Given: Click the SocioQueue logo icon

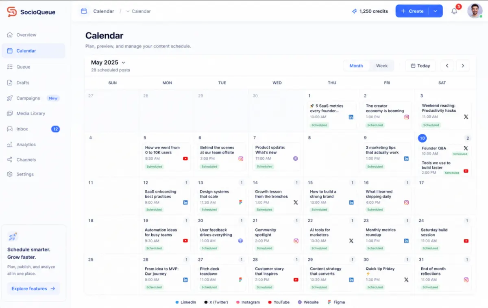Looking at the screenshot, I should (x=12, y=12).
